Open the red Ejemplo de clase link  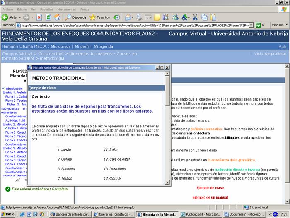(x=210, y=188)
